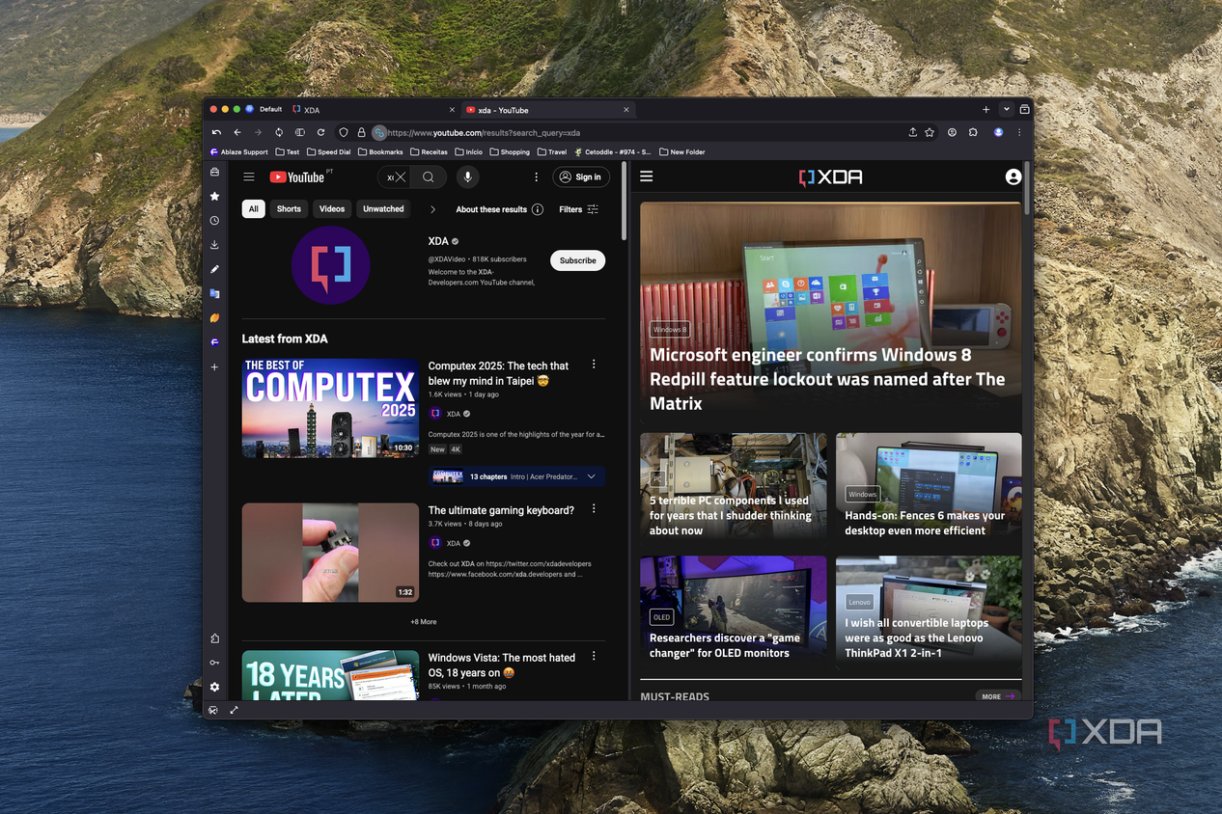1222x814 pixels.
Task: Select the Unwatched filter chip
Action: click(383, 209)
